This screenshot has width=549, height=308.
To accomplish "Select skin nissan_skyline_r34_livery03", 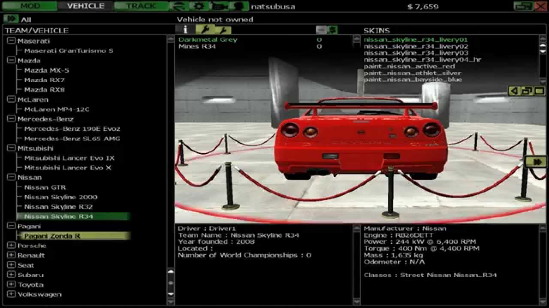I will (x=416, y=53).
